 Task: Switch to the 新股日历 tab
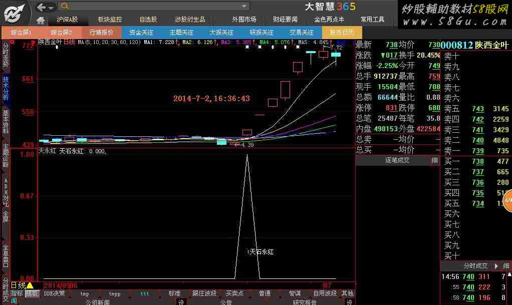pos(342,33)
